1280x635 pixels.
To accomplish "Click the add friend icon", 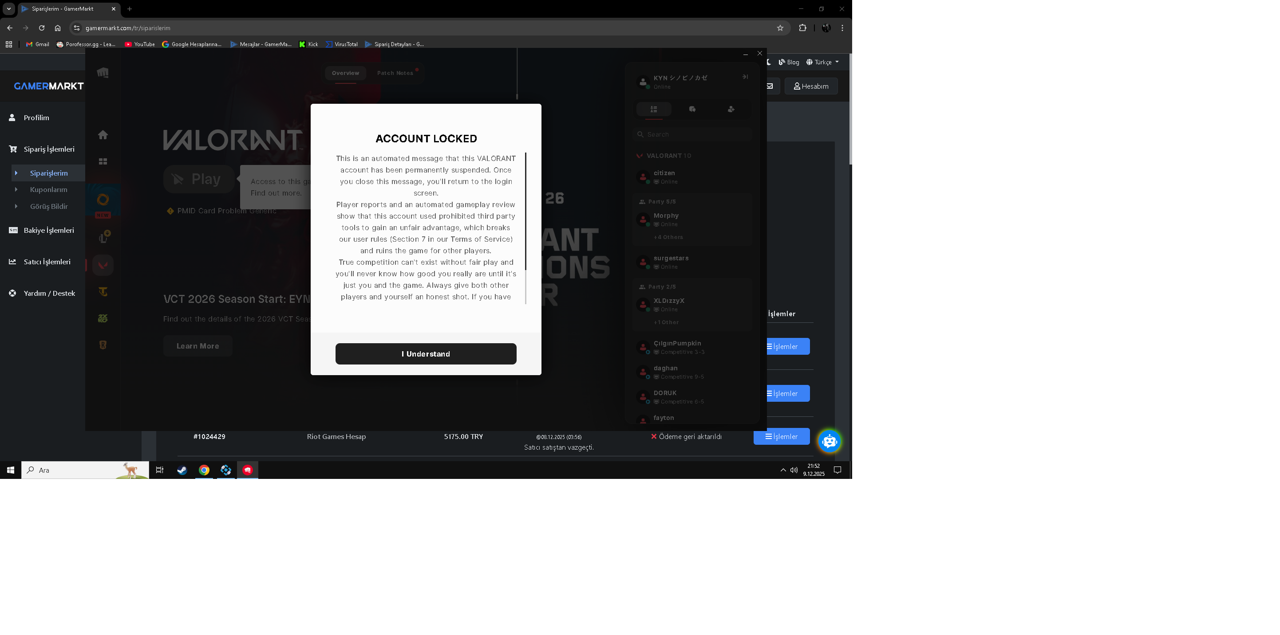I will 731,109.
